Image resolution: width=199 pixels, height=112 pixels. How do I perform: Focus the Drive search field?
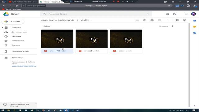(x=96, y=14)
